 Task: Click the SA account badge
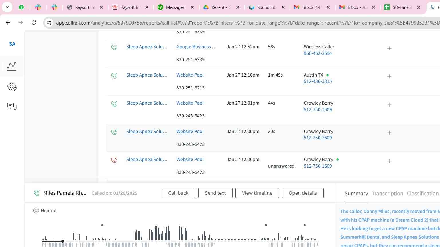[x=12, y=44]
